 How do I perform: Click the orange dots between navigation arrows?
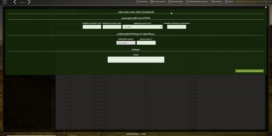(x=22, y=3)
